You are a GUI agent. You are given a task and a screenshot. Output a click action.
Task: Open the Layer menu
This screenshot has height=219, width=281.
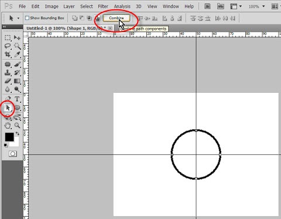point(69,6)
